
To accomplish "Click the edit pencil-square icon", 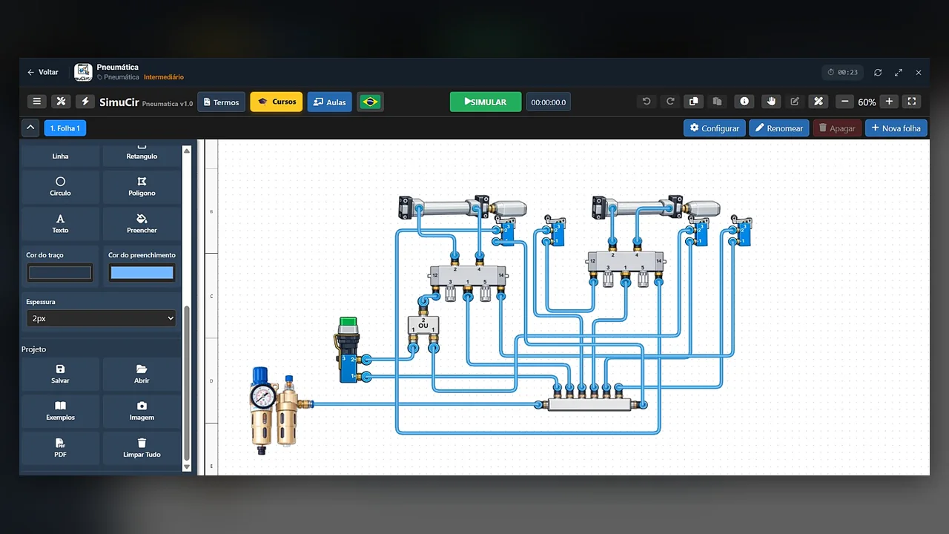I will pyautogui.click(x=795, y=102).
